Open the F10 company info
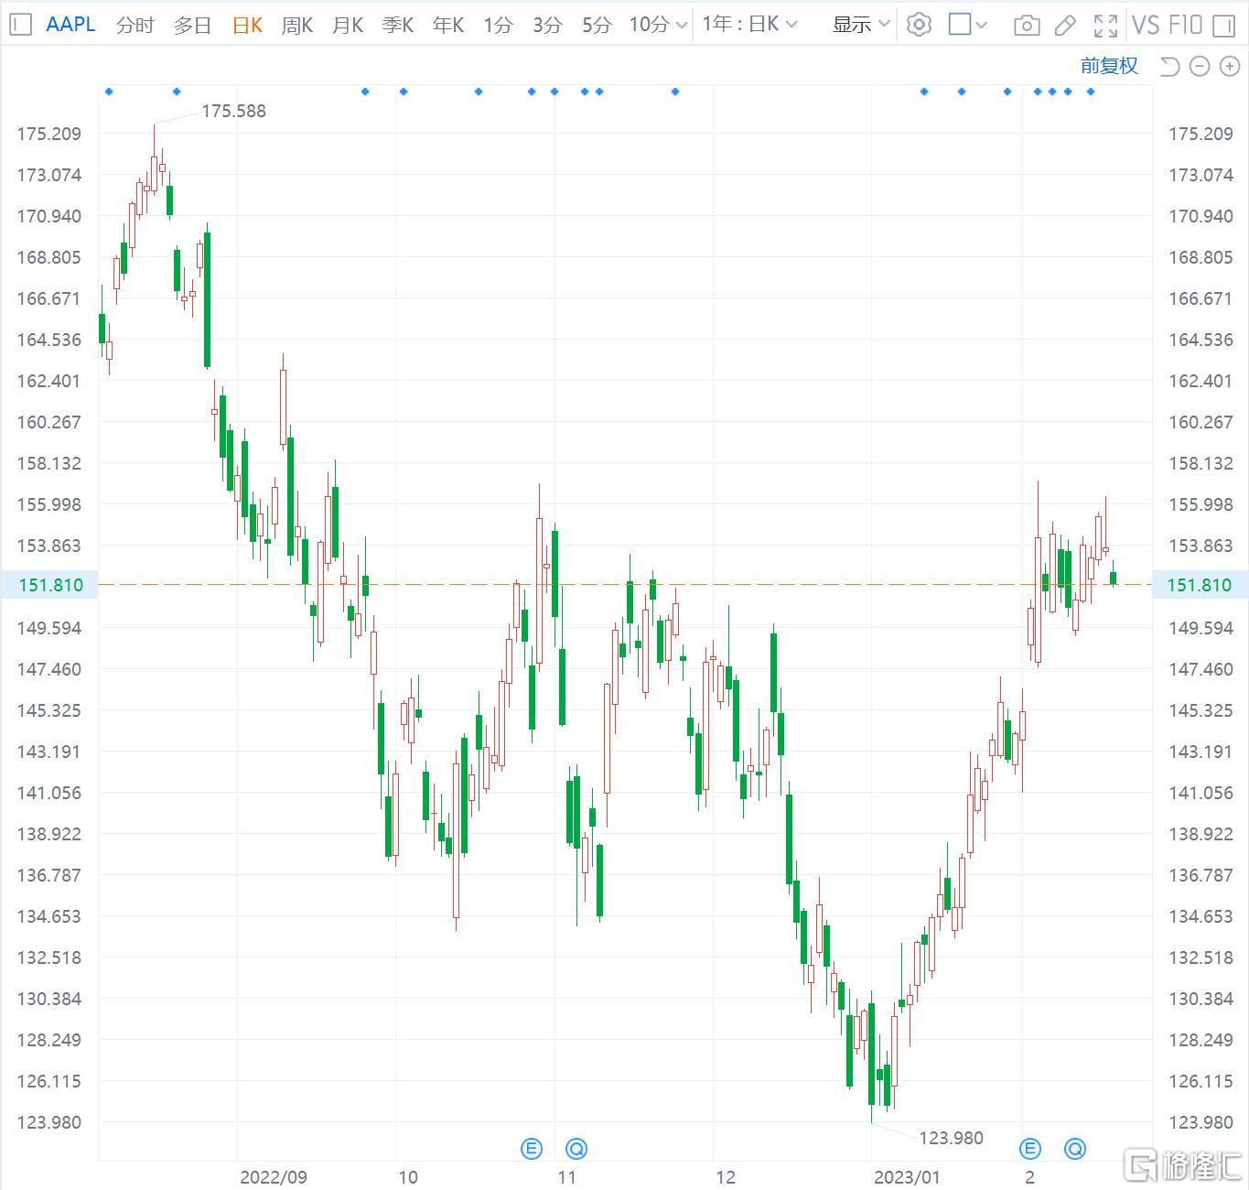Screen dimensions: 1249x1190 coord(1186,25)
